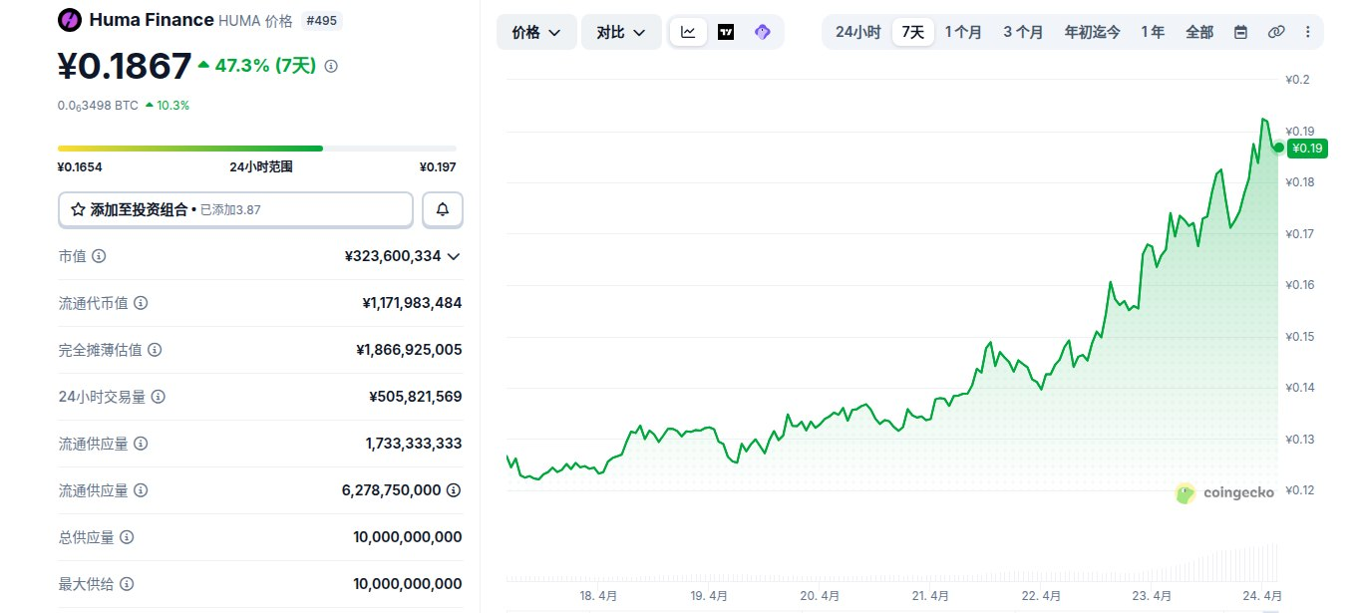Switch to TradingView chart icon
Viewport: 1356px width, 613px height.
coord(726,32)
